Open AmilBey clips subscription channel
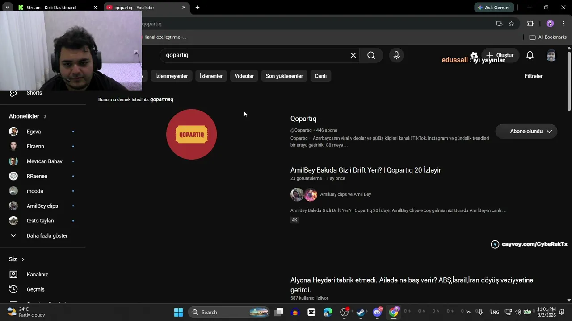This screenshot has width=572, height=321. [43, 206]
